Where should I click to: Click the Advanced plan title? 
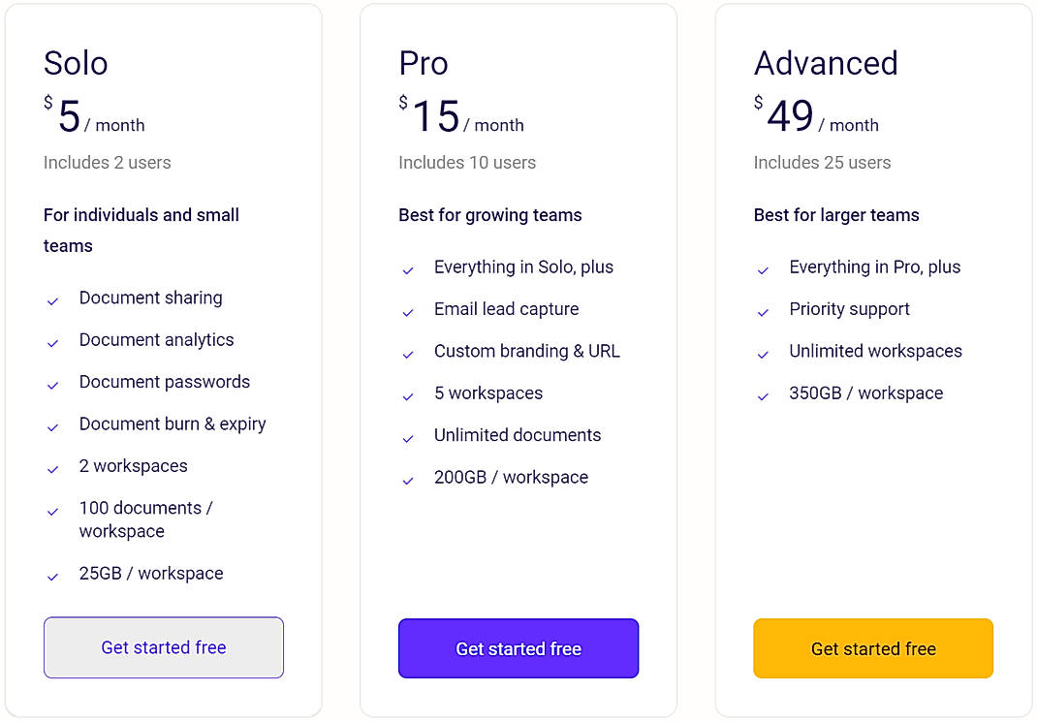click(x=825, y=63)
